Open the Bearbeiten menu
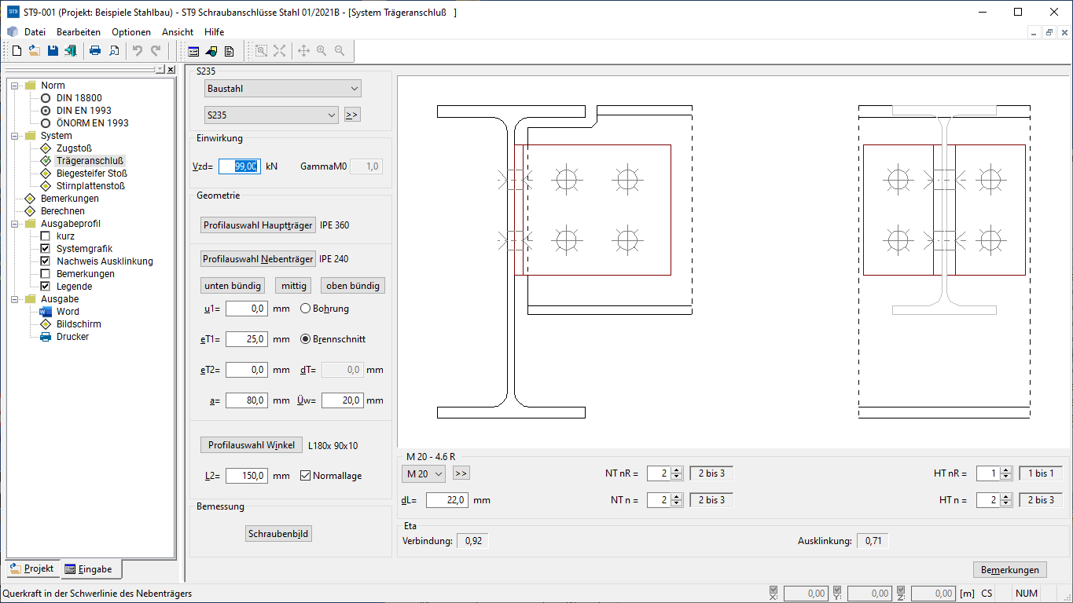The width and height of the screenshot is (1073, 603). click(79, 32)
